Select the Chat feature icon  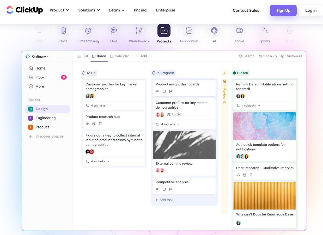point(113,31)
